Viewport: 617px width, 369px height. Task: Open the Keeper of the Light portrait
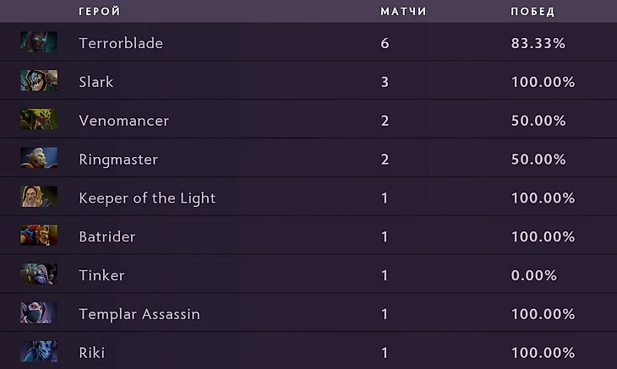tap(39, 198)
